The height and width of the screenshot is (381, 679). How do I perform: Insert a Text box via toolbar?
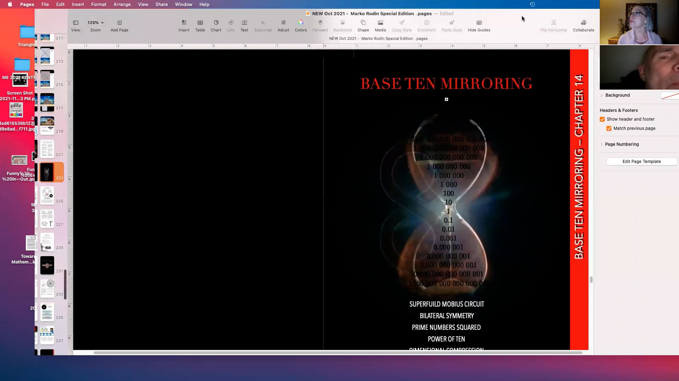pyautogui.click(x=244, y=23)
